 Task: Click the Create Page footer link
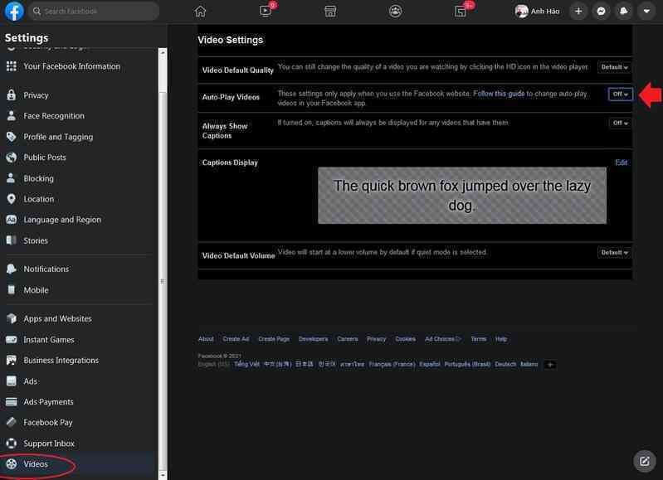[274, 339]
